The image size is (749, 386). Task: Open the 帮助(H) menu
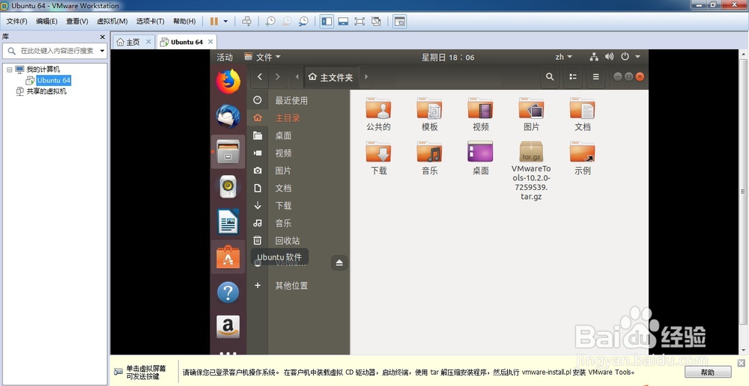(x=184, y=22)
